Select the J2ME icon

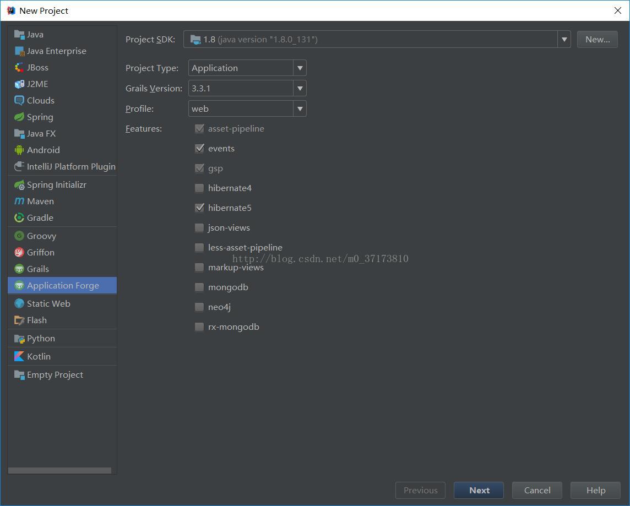[19, 84]
